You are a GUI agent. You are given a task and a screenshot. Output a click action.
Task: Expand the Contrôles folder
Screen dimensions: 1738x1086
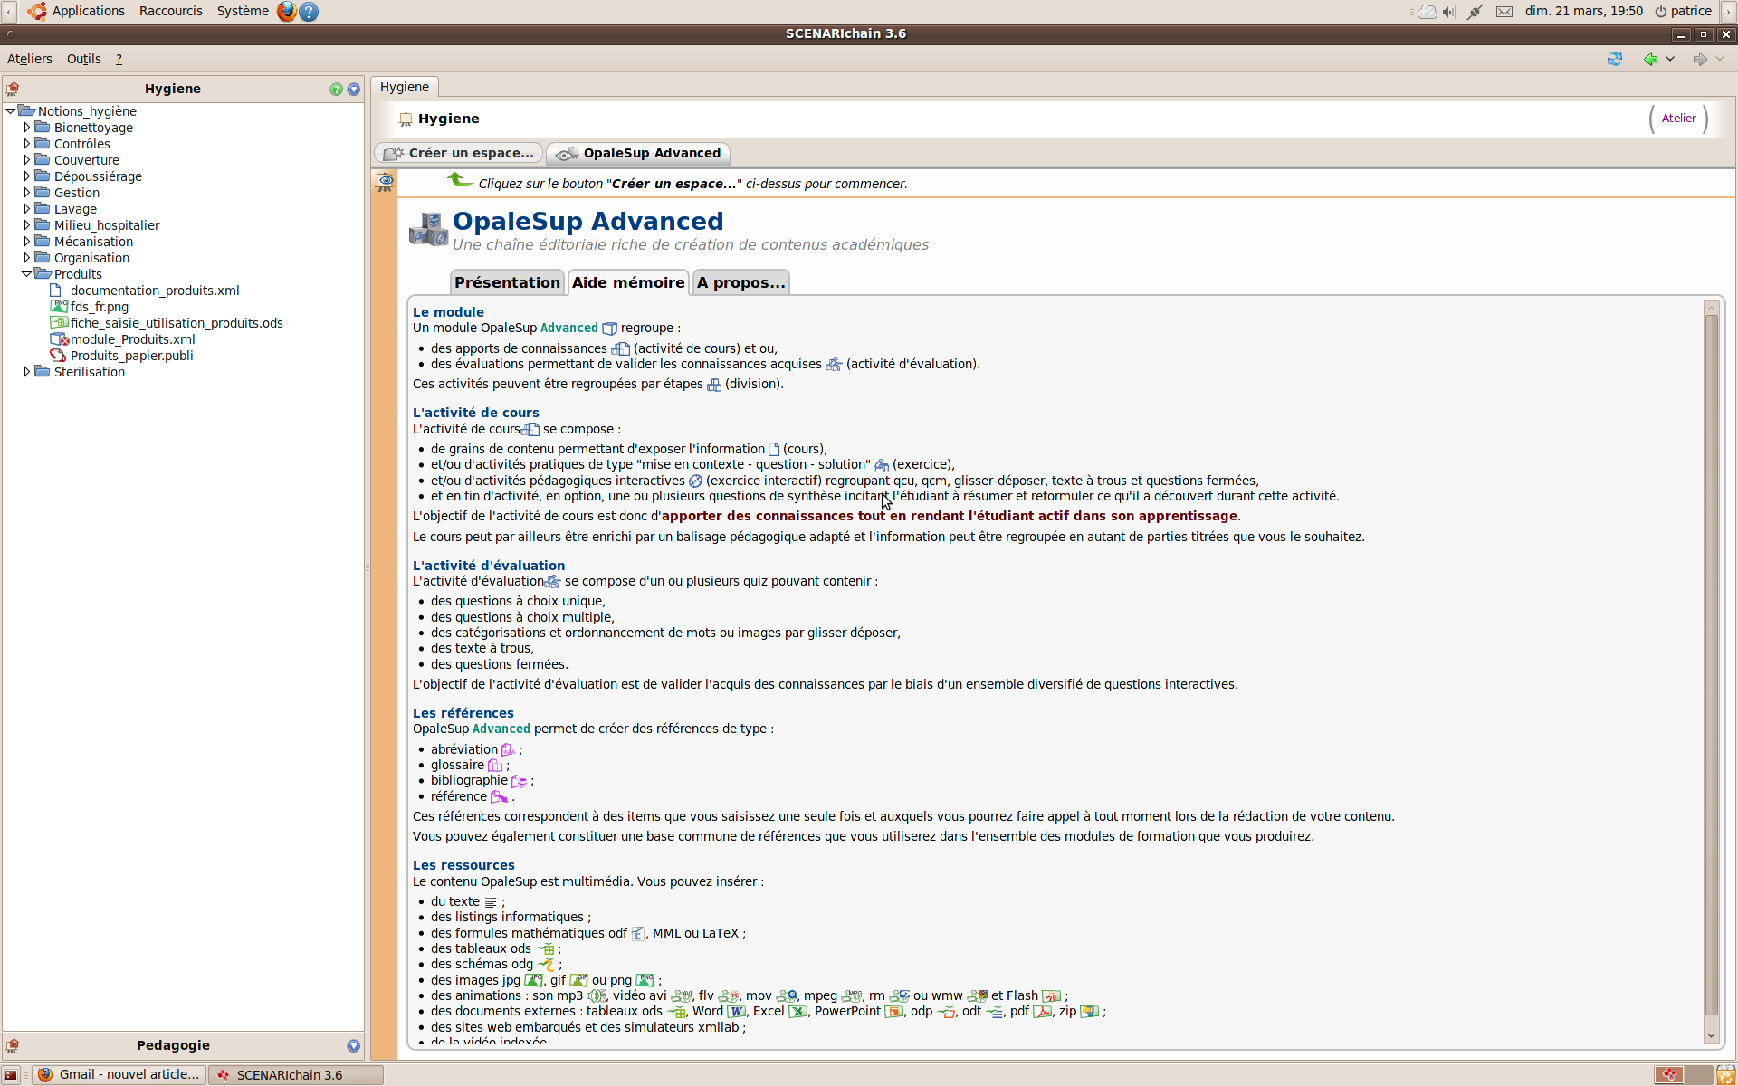[x=27, y=144]
